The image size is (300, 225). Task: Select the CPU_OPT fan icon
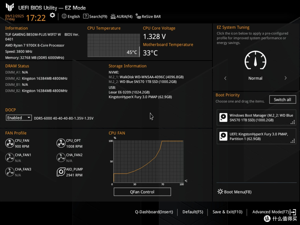tap(61, 143)
